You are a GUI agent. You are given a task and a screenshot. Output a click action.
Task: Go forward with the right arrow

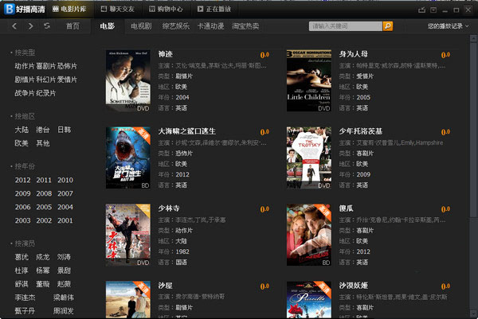tap(31, 26)
